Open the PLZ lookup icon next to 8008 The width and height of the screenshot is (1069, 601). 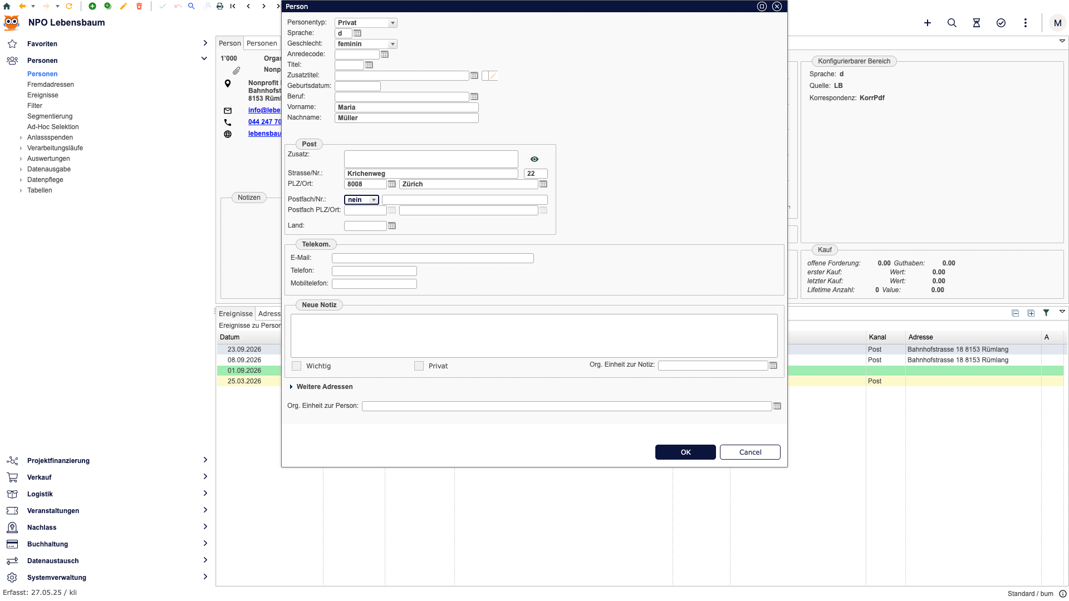(x=392, y=184)
